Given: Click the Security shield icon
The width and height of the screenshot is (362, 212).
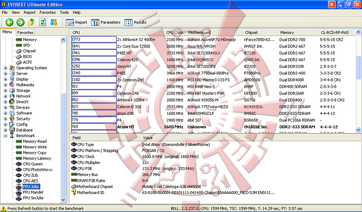Looking at the screenshot, I should click(12, 119).
